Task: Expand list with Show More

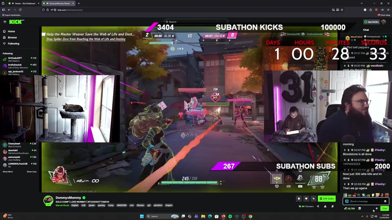Action: click(8, 172)
